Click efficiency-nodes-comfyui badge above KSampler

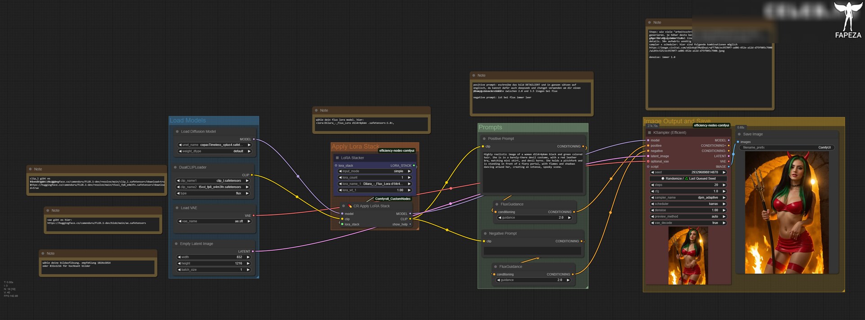tap(711, 125)
